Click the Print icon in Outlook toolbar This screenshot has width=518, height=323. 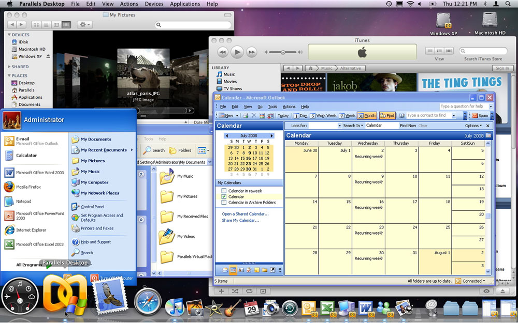coord(246,116)
